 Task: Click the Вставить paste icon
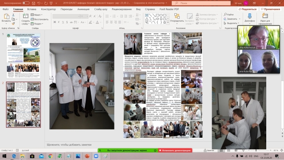pos(6,16)
